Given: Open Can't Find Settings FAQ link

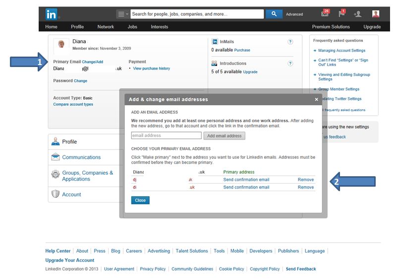Looking at the screenshot, I should [343, 63].
